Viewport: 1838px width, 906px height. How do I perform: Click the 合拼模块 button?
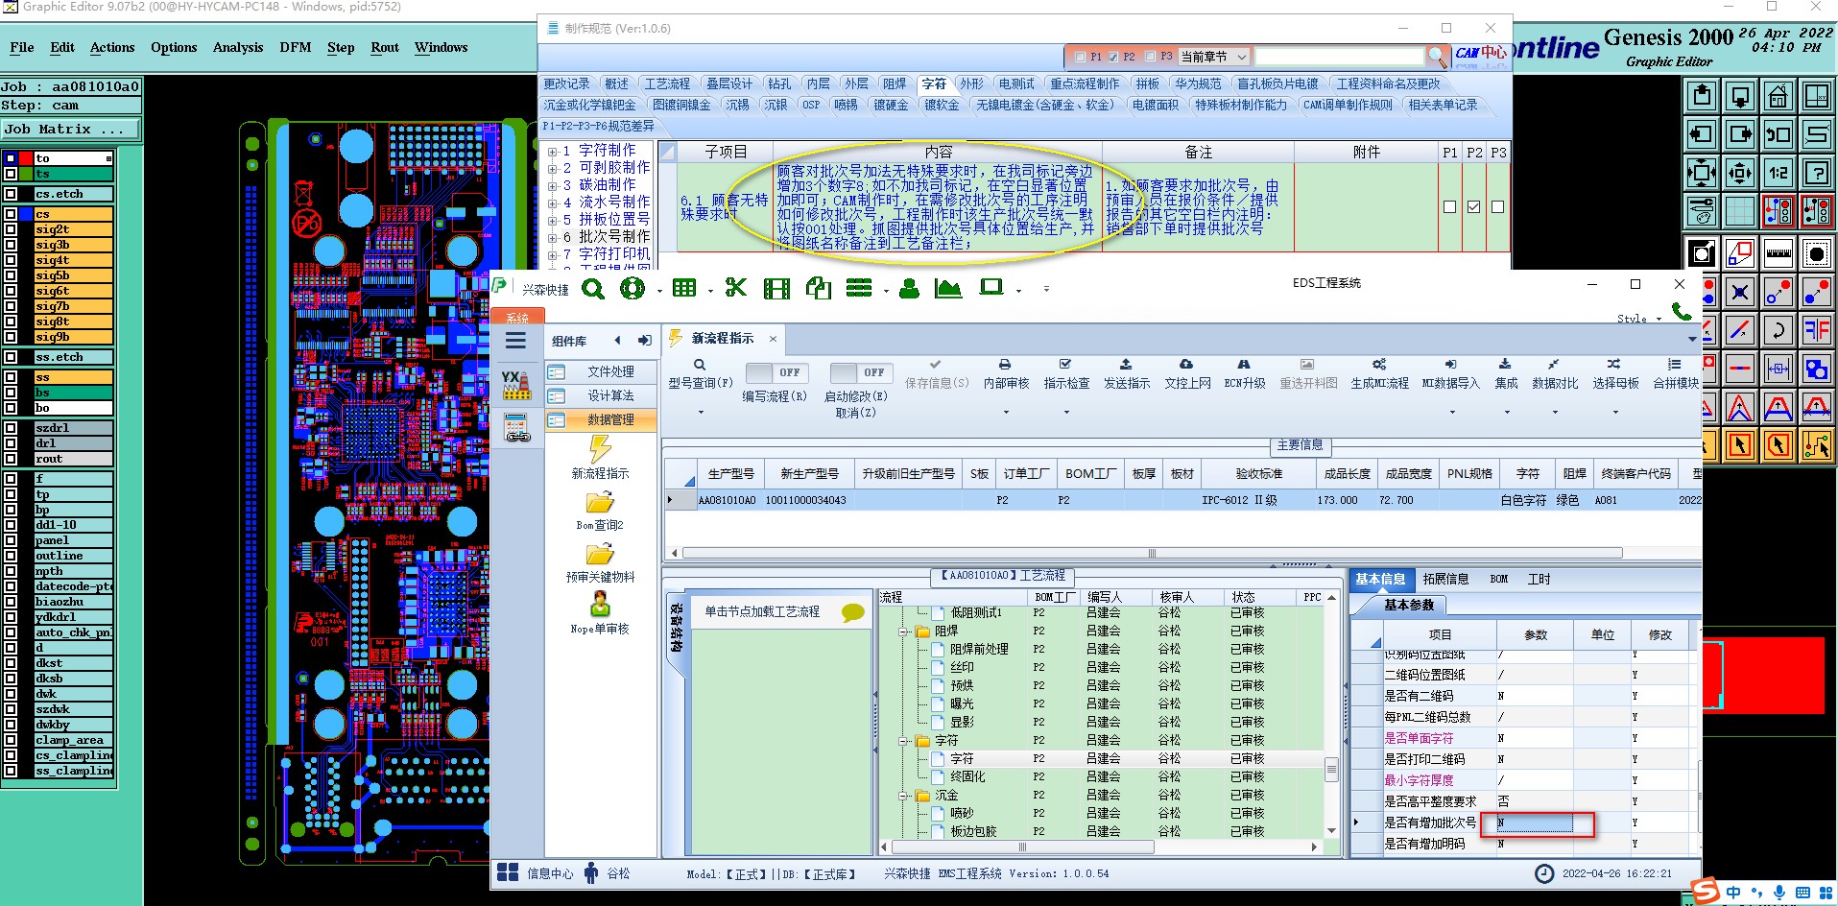point(1676,373)
